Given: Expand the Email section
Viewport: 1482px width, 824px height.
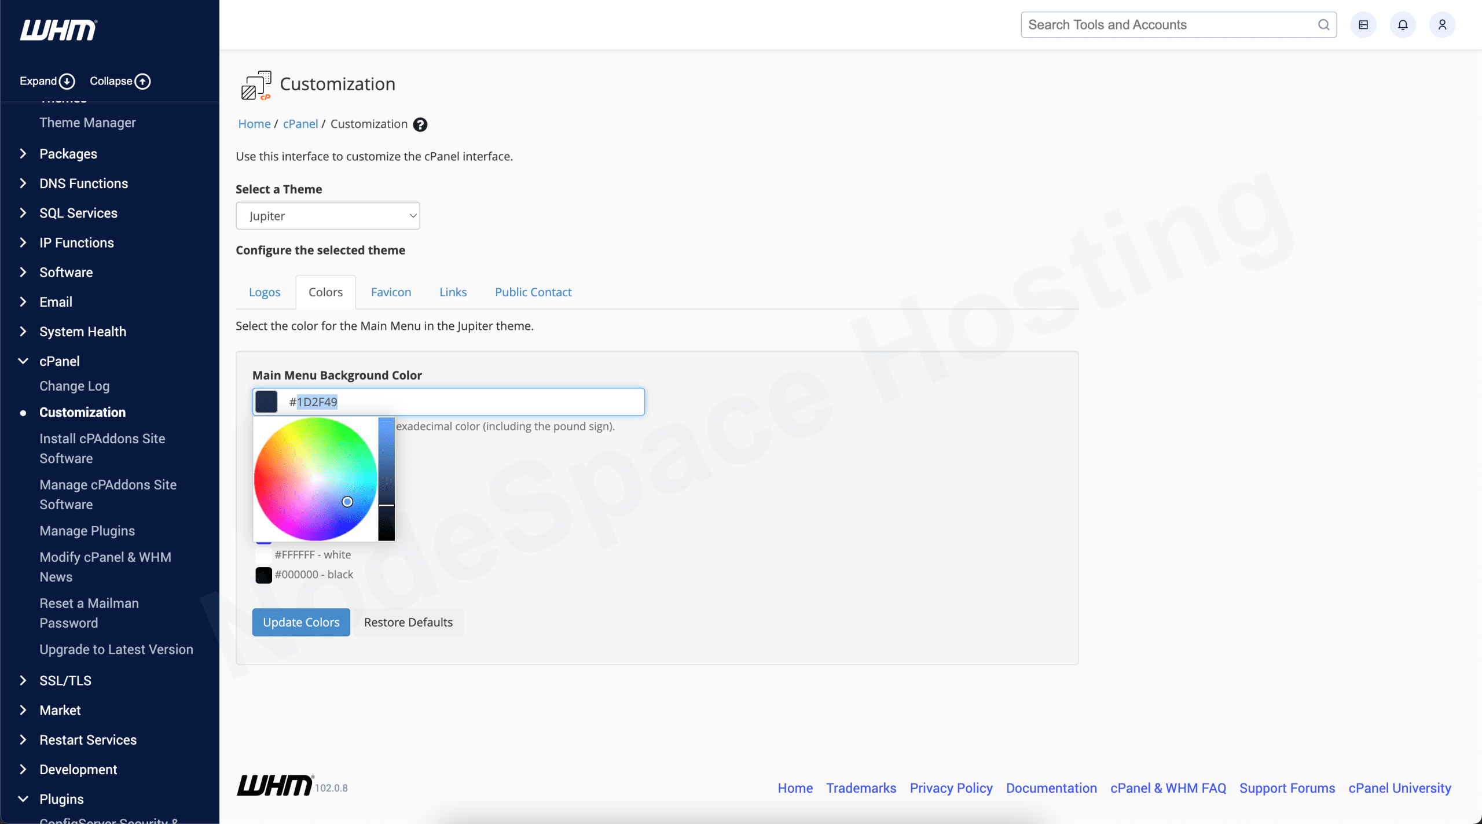Looking at the screenshot, I should tap(23, 301).
